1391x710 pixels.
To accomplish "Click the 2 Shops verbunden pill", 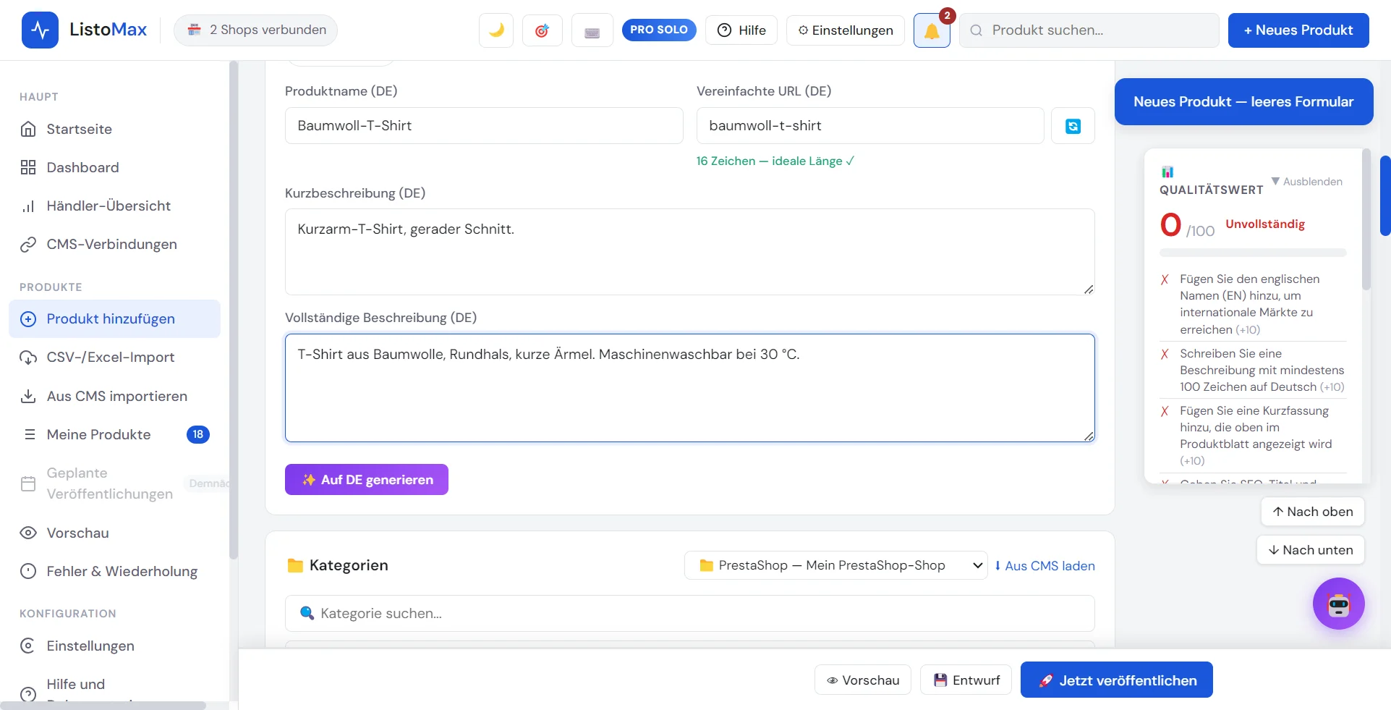I will click(255, 30).
